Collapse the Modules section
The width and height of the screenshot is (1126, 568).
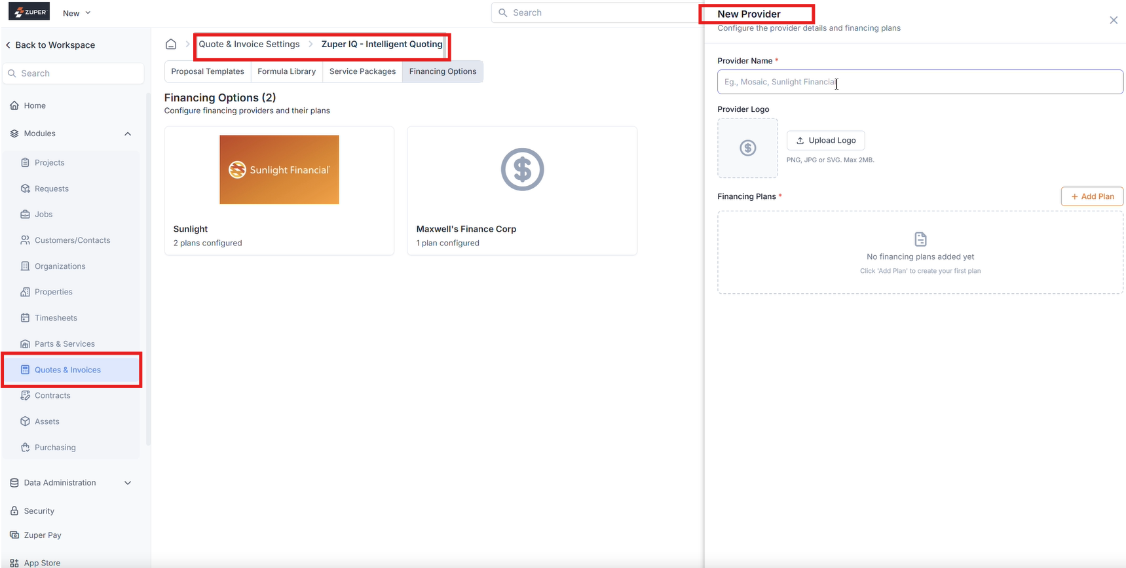click(128, 133)
